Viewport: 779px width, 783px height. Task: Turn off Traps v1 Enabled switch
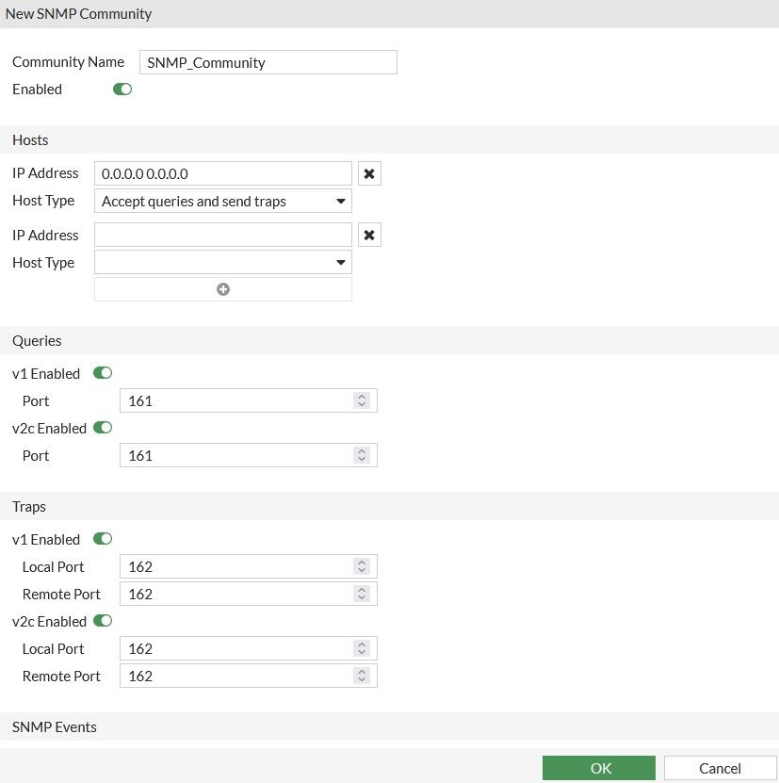coord(103,539)
